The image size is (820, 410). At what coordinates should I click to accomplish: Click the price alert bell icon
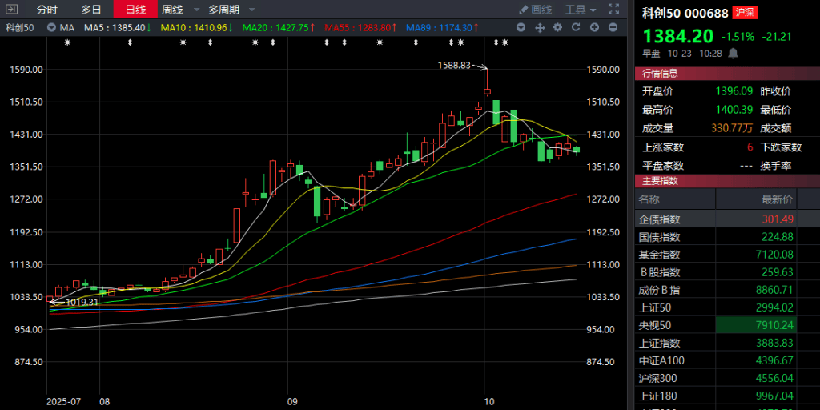[x=733, y=54]
